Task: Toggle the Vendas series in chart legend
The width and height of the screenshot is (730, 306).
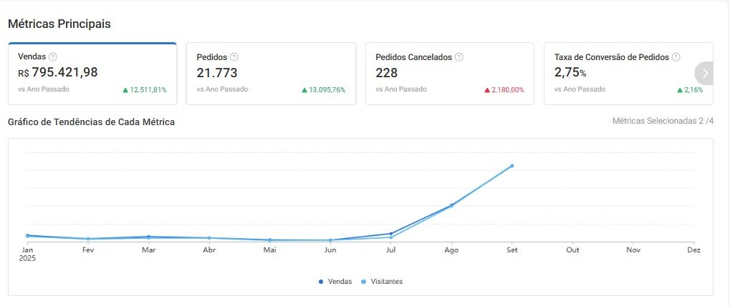Action: [335, 282]
